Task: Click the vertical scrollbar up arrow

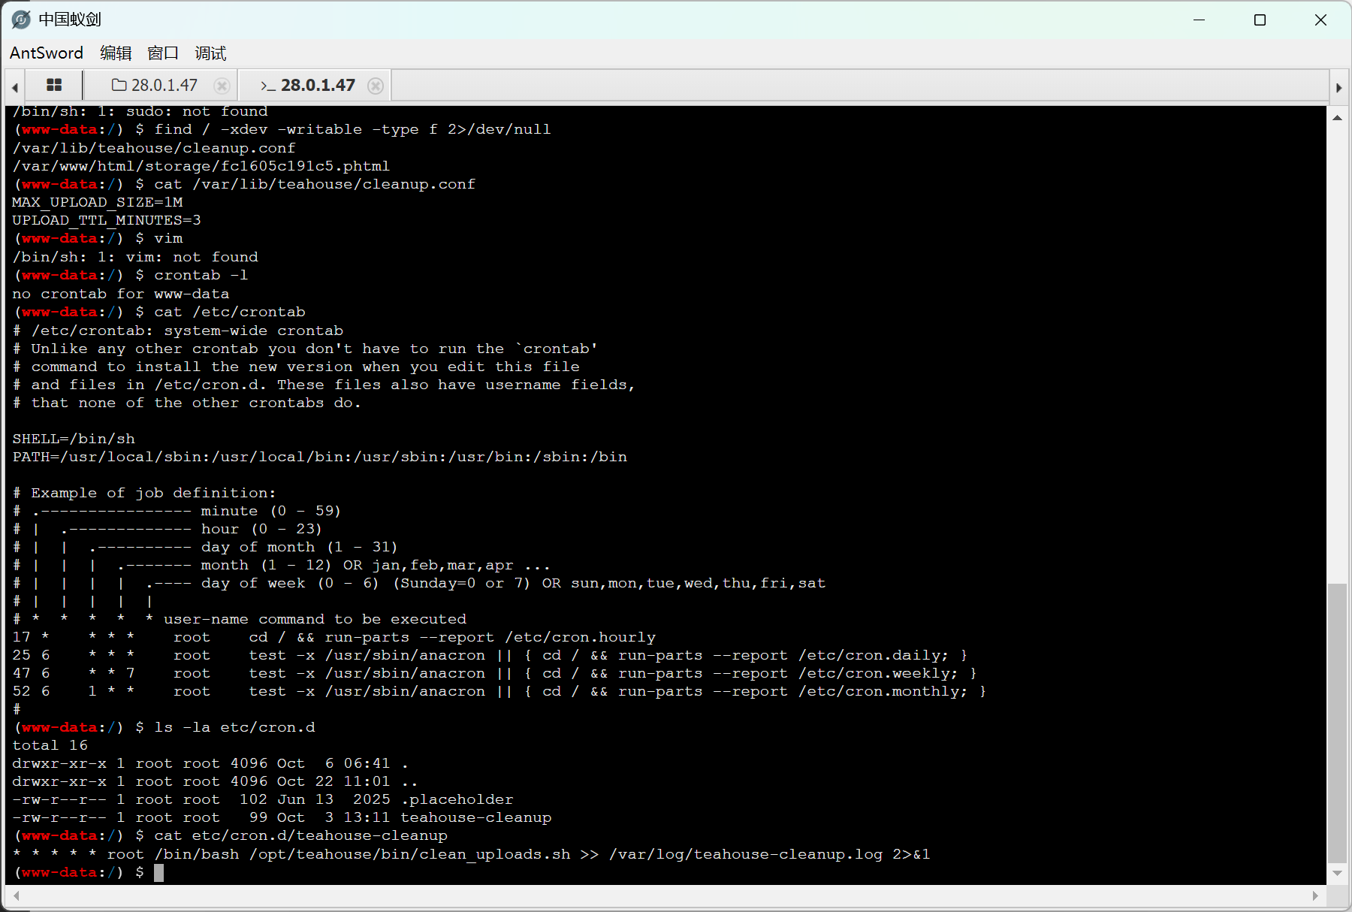Action: [1337, 117]
